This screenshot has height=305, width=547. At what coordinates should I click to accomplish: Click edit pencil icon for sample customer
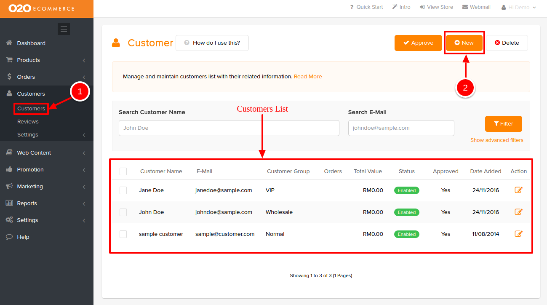(518, 234)
